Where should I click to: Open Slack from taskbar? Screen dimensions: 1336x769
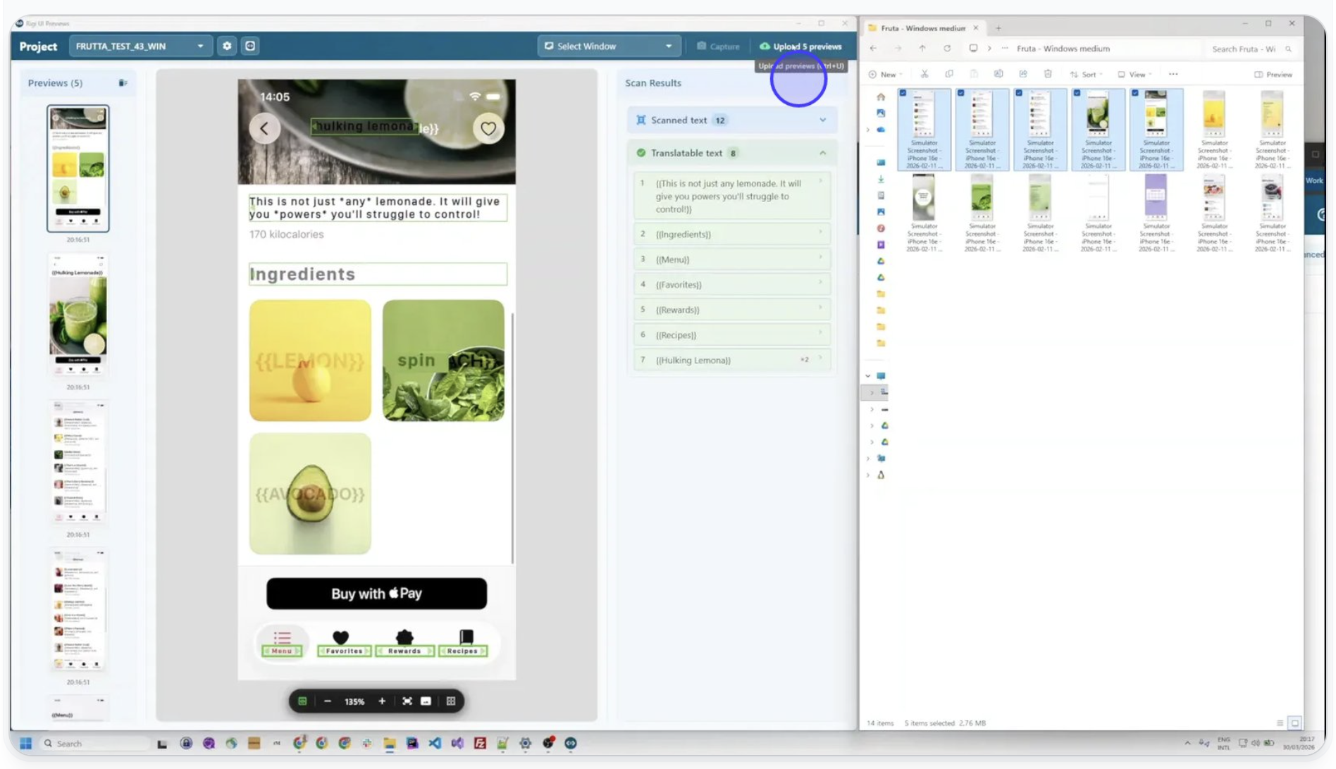(366, 744)
